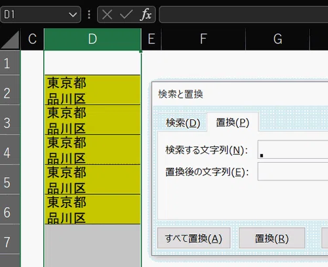Click cell D6 containing 東京都 品川区
This screenshot has width=328, height=267.
pos(92,209)
